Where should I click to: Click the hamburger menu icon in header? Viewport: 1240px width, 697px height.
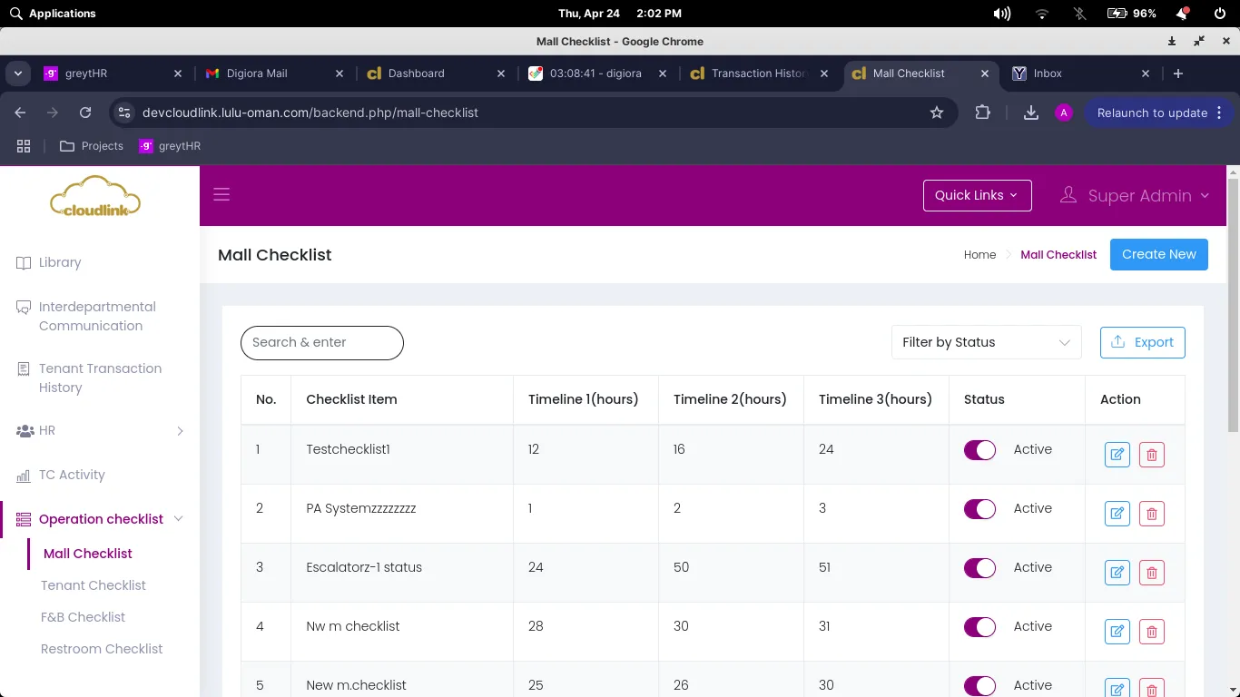221,194
